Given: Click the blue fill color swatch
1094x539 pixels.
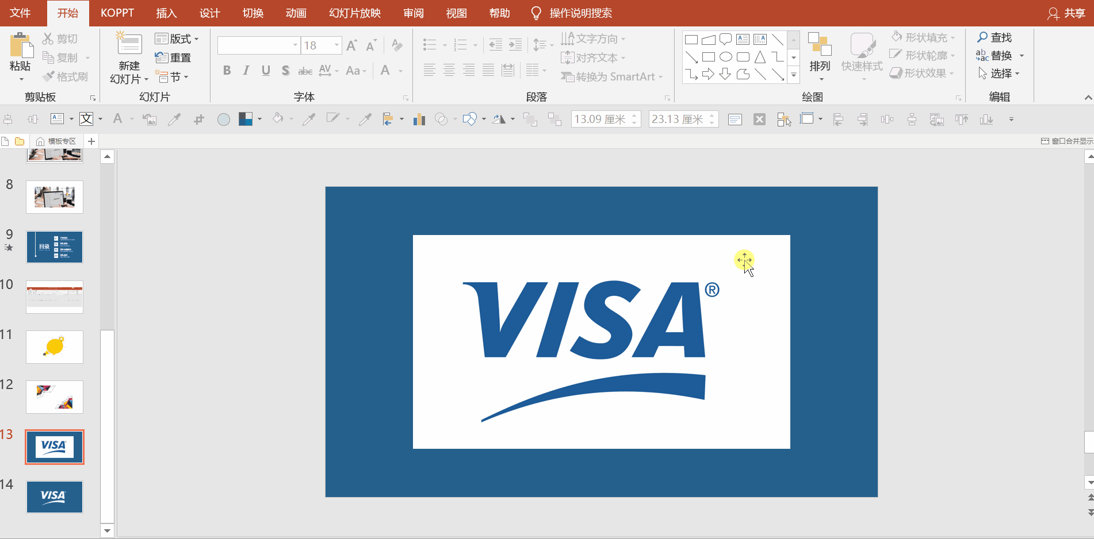Looking at the screenshot, I should point(246,119).
